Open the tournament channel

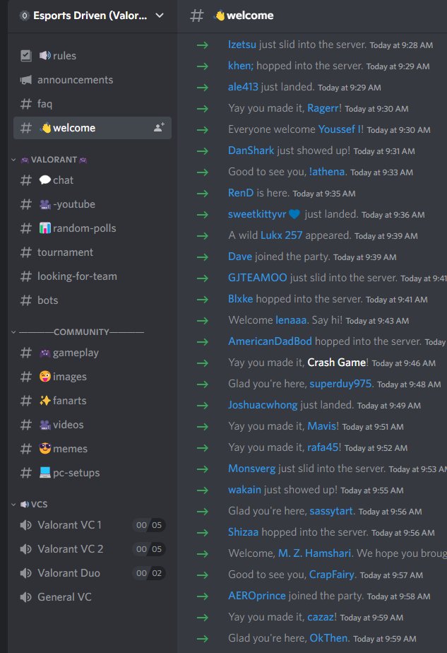(x=93, y=252)
